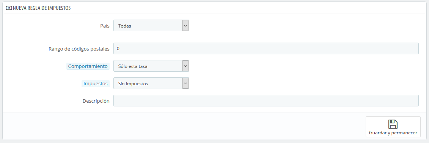Click the País field label
429x143 pixels.
[x=105, y=26]
